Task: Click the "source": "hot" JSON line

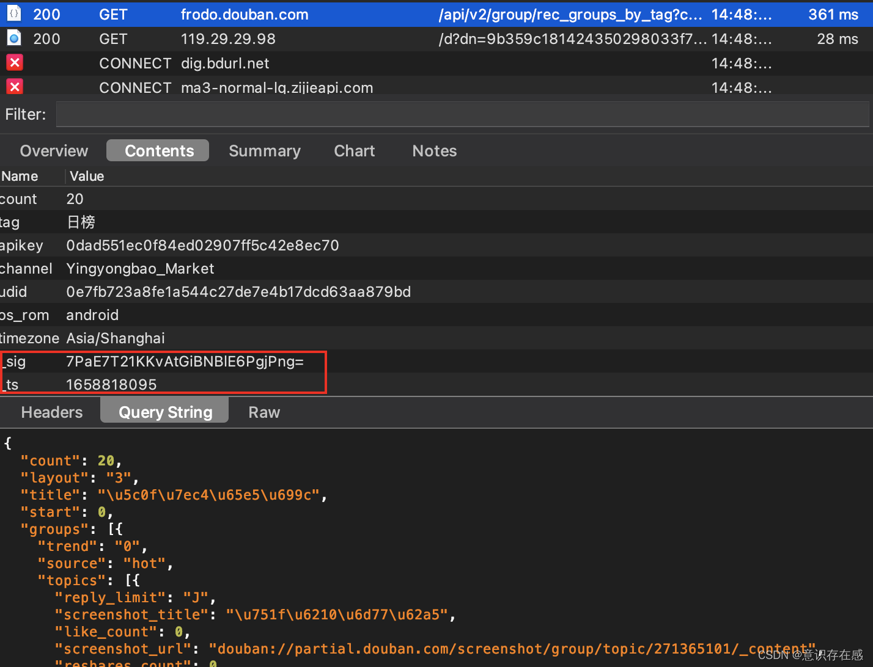Action: point(105,563)
